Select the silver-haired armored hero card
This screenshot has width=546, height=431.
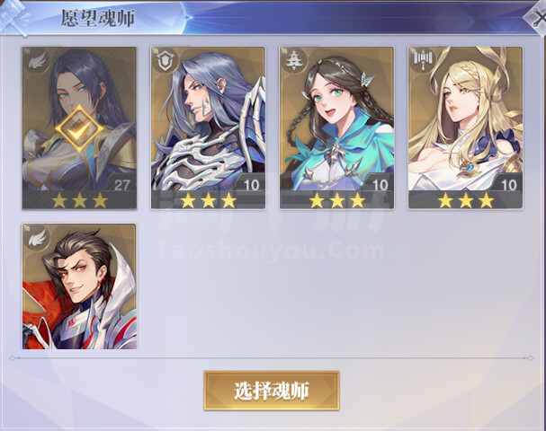(208, 128)
